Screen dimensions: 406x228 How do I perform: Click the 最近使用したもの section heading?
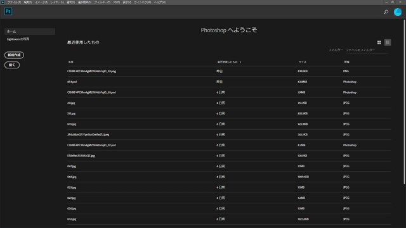point(83,42)
